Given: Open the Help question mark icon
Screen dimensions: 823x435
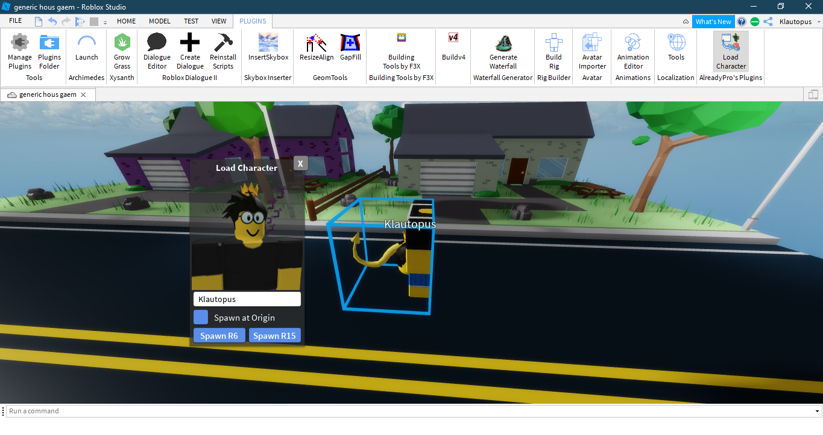Looking at the screenshot, I should tap(742, 22).
